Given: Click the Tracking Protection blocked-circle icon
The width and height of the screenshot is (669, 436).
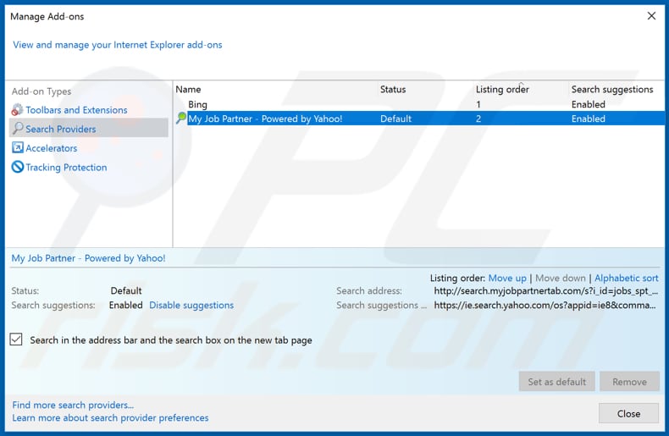Looking at the screenshot, I should (x=18, y=167).
